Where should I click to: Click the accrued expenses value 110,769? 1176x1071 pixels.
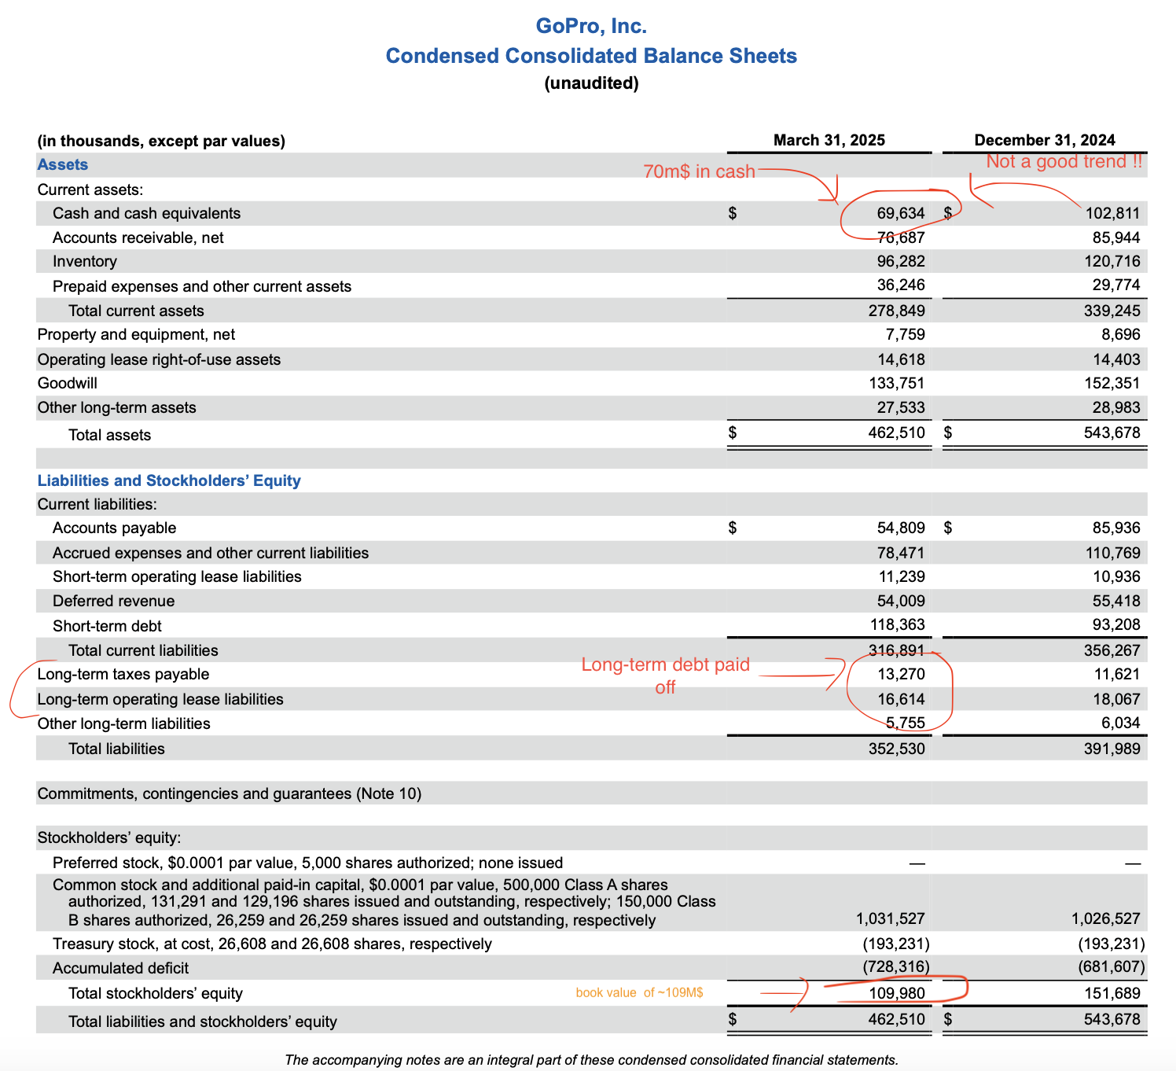click(x=1112, y=553)
